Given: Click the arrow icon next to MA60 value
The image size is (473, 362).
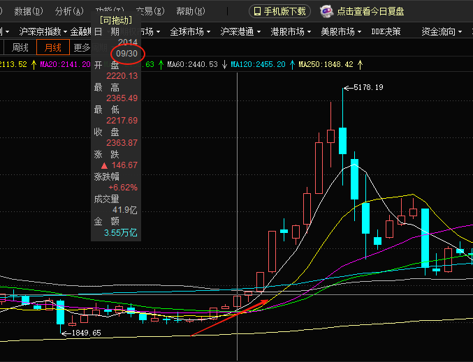Looking at the screenshot, I should pos(224,64).
